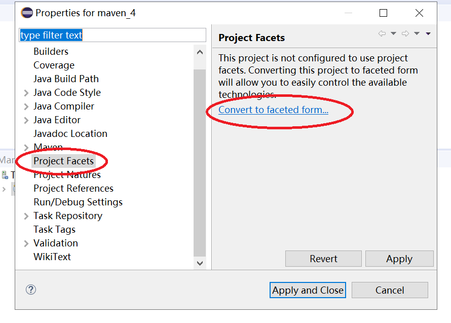Click the scrollbar down arrow
The width and height of the screenshot is (451, 323).
(x=200, y=263)
